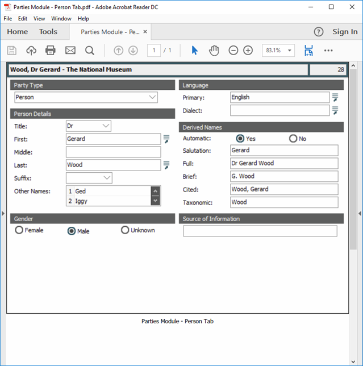Expand the Party Type dropdown

coord(152,98)
